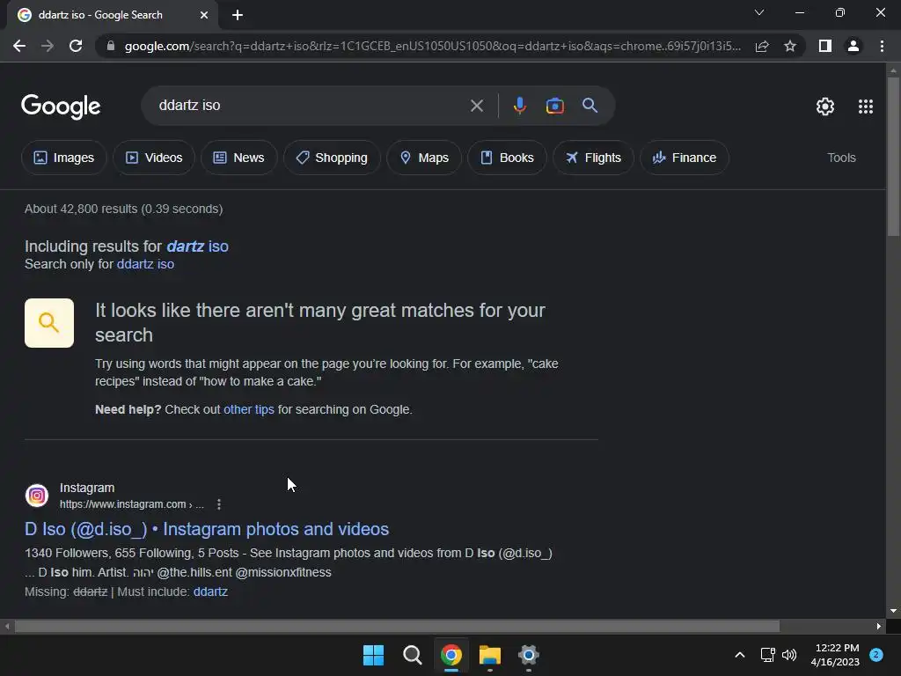
Task: Open Windows taskbar search
Action: pyautogui.click(x=413, y=655)
